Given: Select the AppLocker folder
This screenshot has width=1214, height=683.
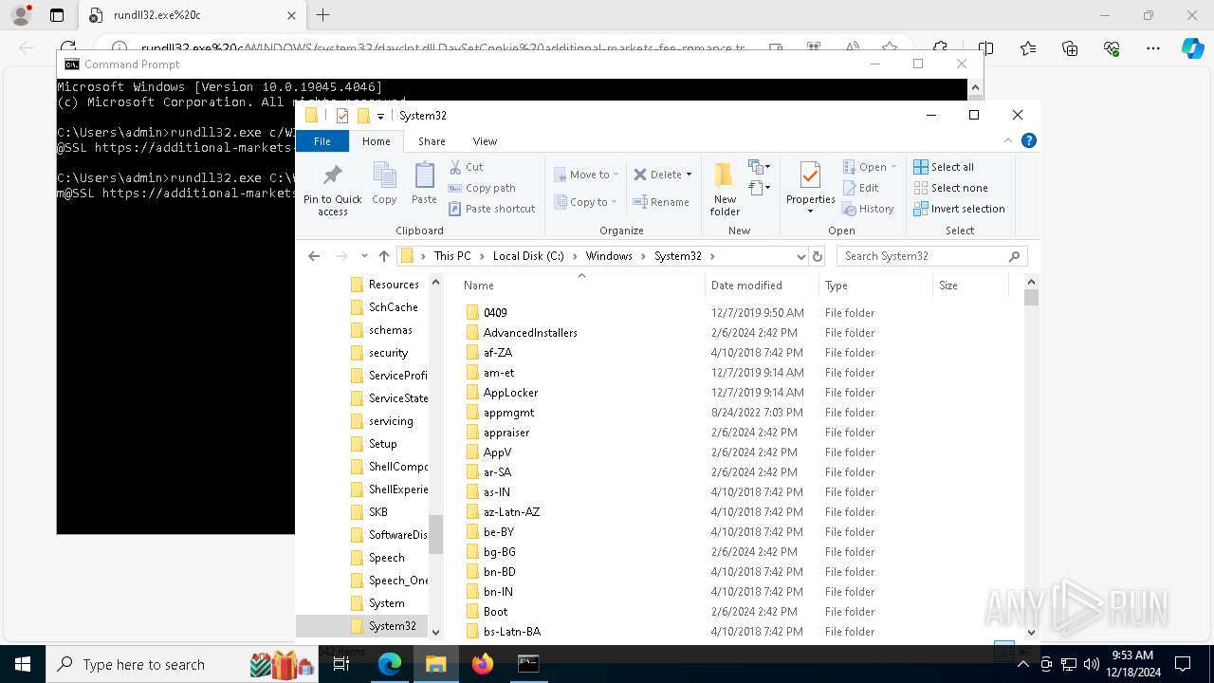Looking at the screenshot, I should coord(510,393).
